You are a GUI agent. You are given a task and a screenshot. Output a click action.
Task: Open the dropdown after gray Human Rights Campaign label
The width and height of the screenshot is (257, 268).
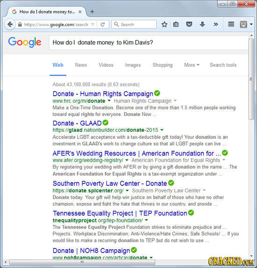(x=175, y=100)
